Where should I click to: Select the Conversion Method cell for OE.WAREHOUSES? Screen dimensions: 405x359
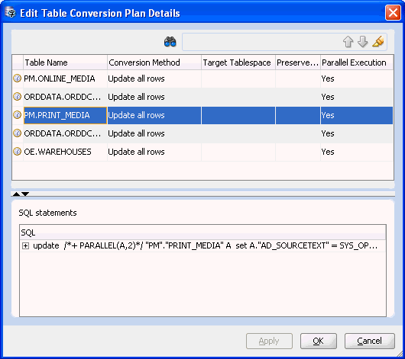click(x=154, y=152)
